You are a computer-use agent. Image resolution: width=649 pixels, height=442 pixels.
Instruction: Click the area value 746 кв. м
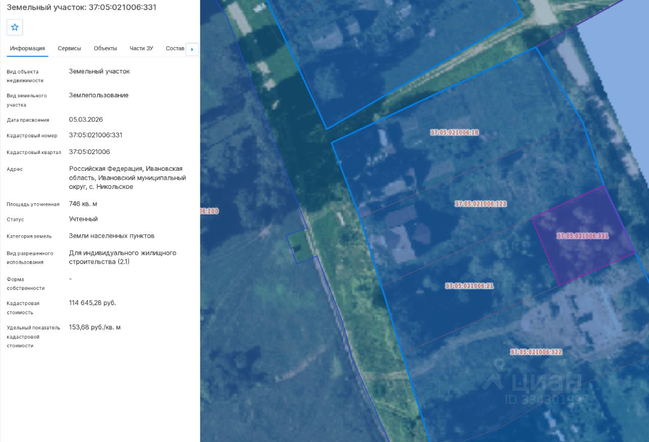(x=83, y=204)
